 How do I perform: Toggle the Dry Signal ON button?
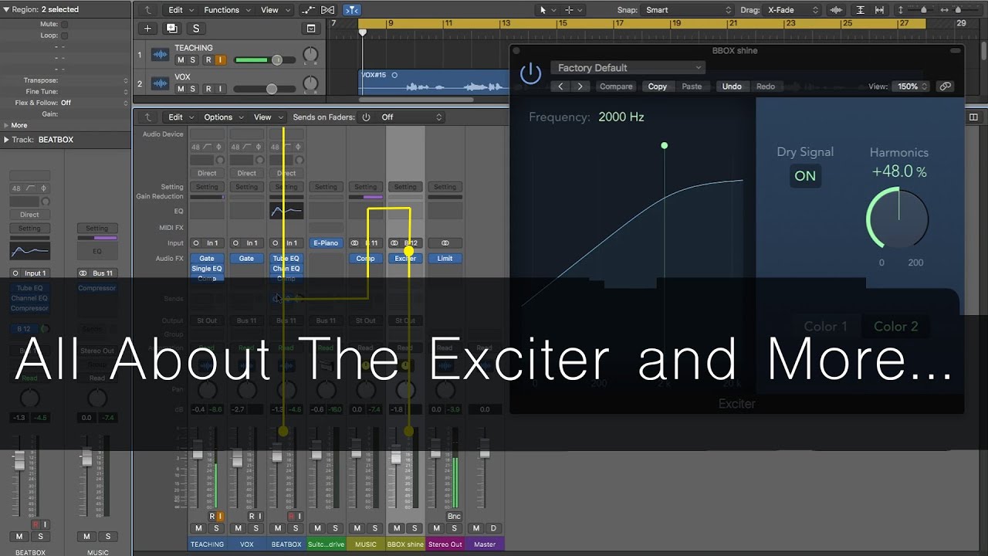pos(805,176)
